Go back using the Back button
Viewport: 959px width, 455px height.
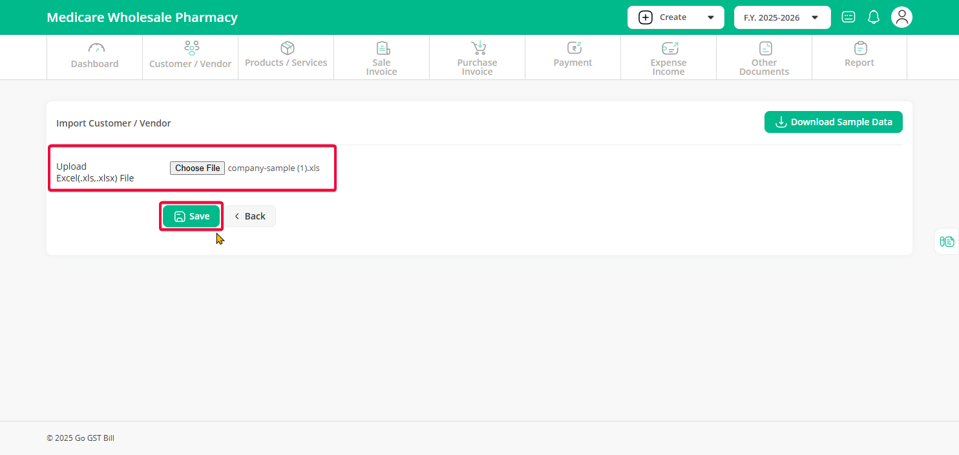pyautogui.click(x=250, y=216)
